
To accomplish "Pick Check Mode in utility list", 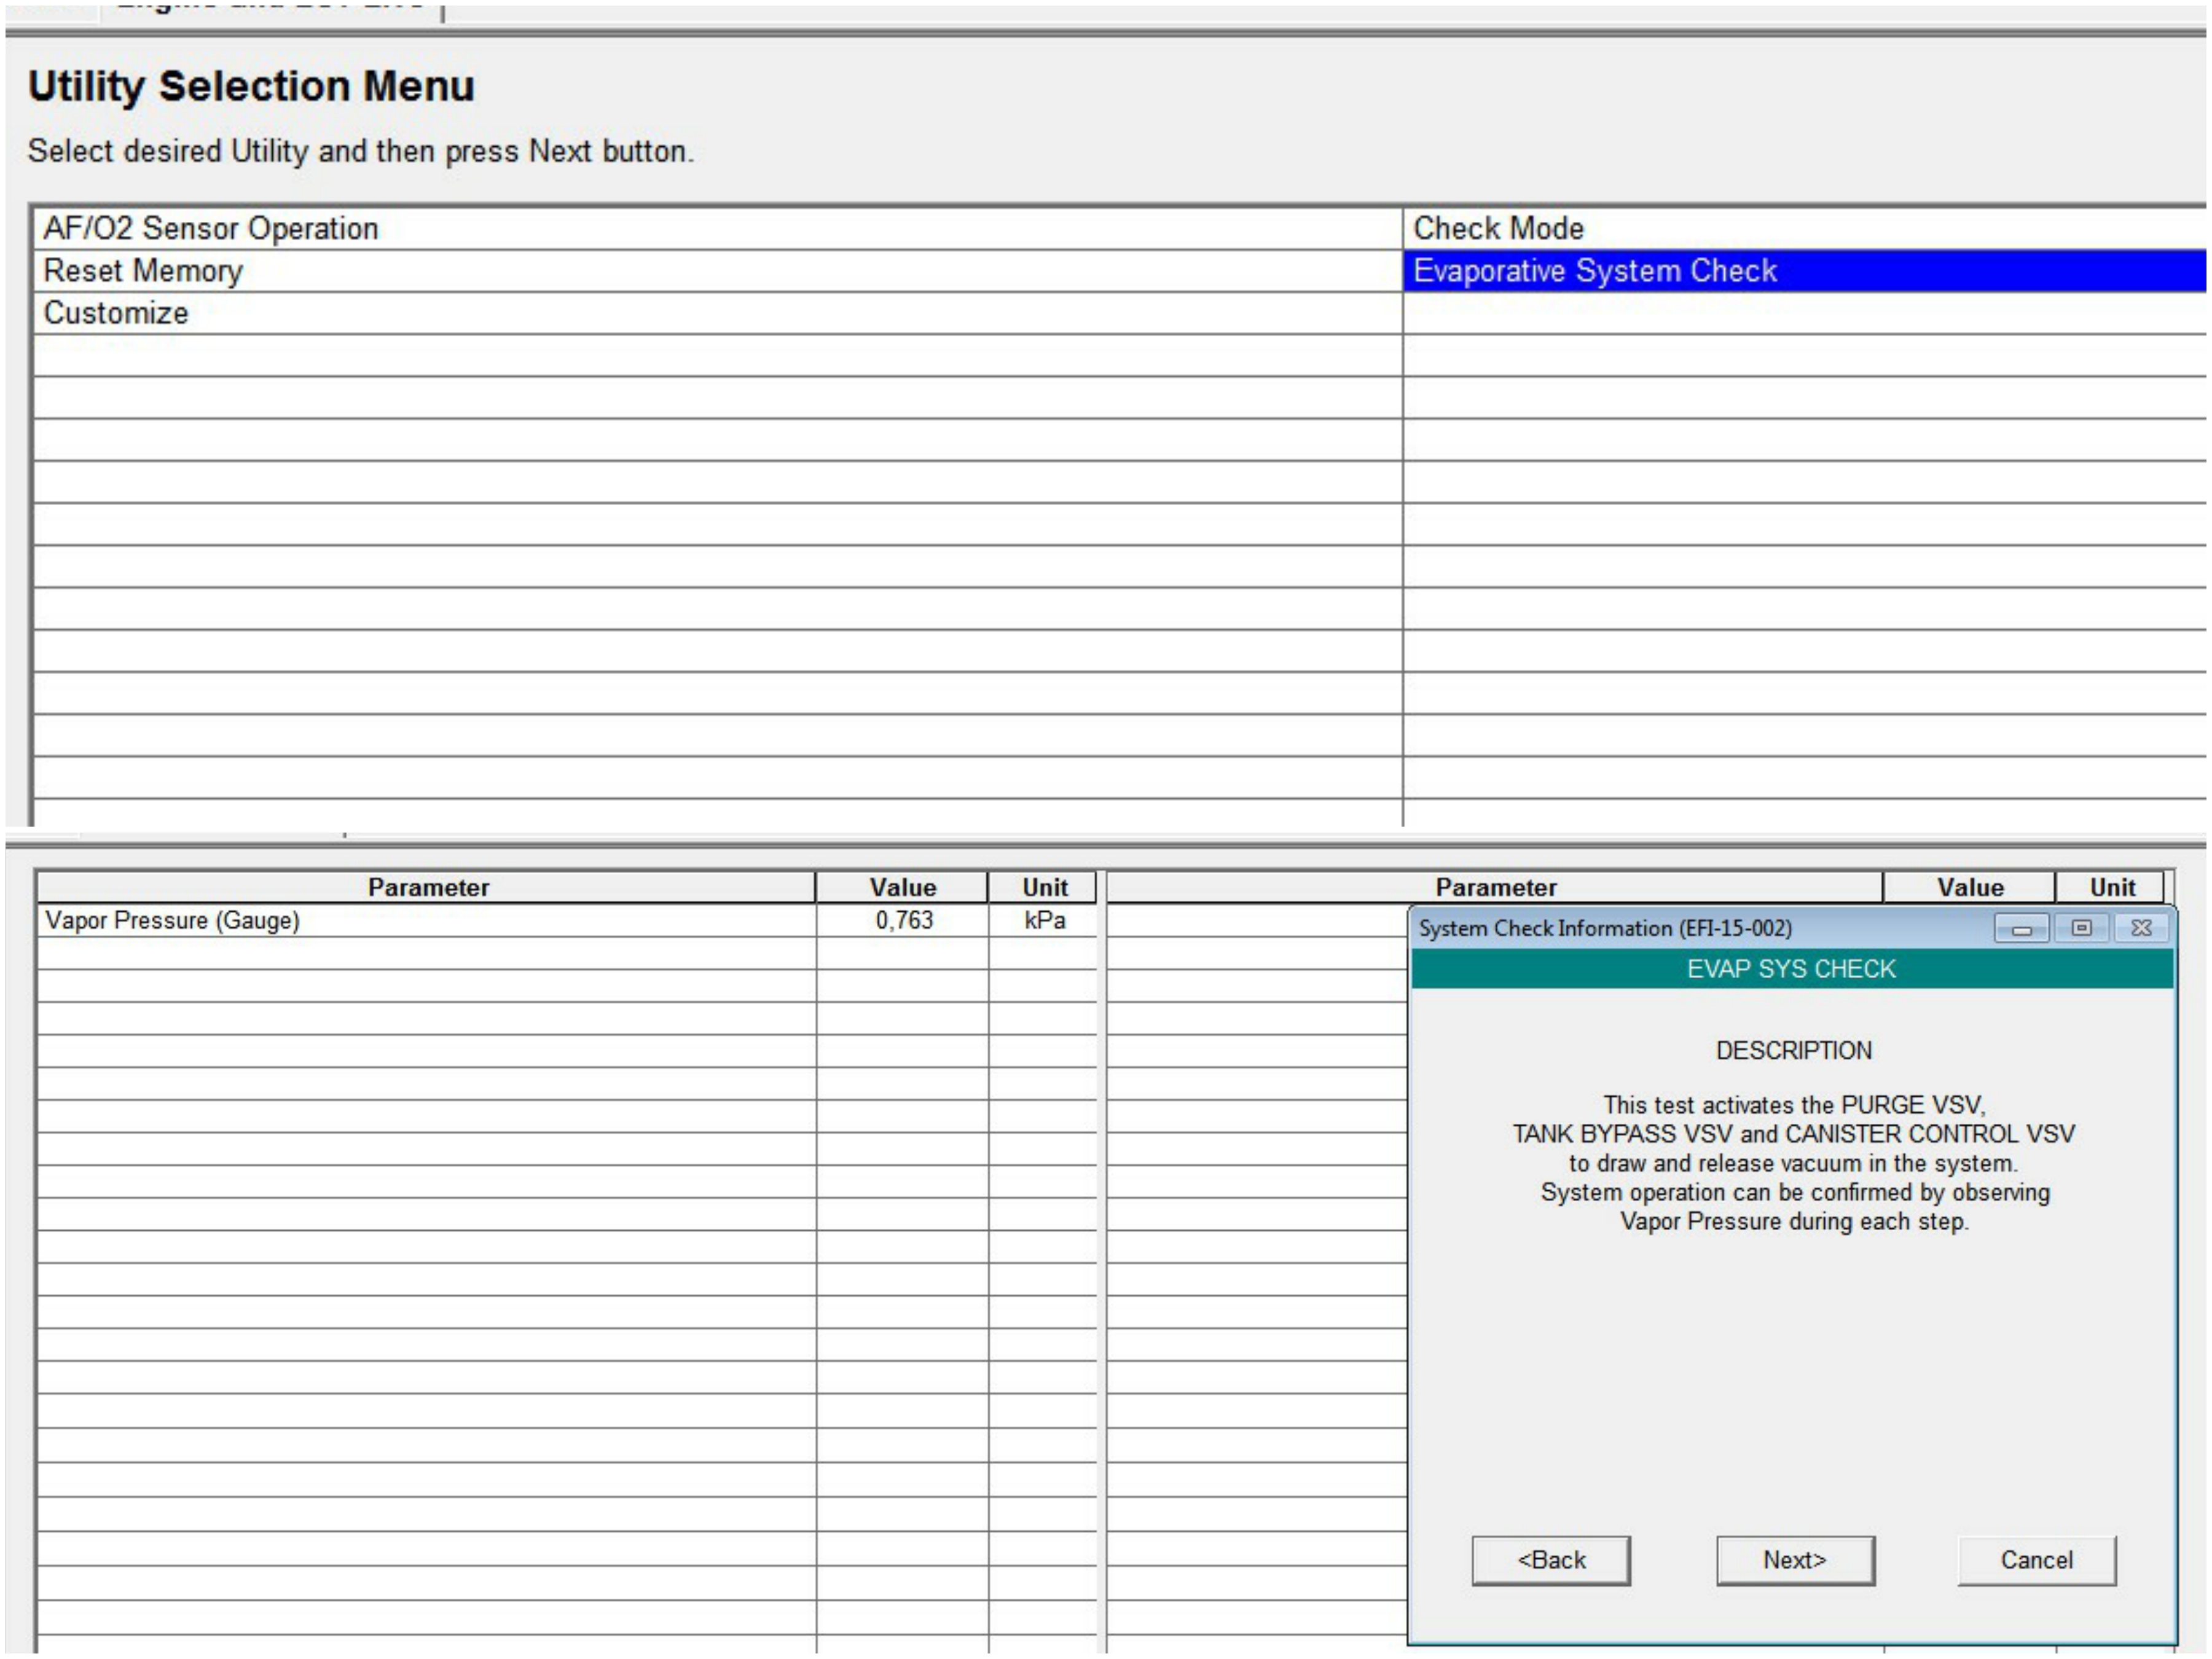I will pos(1498,229).
